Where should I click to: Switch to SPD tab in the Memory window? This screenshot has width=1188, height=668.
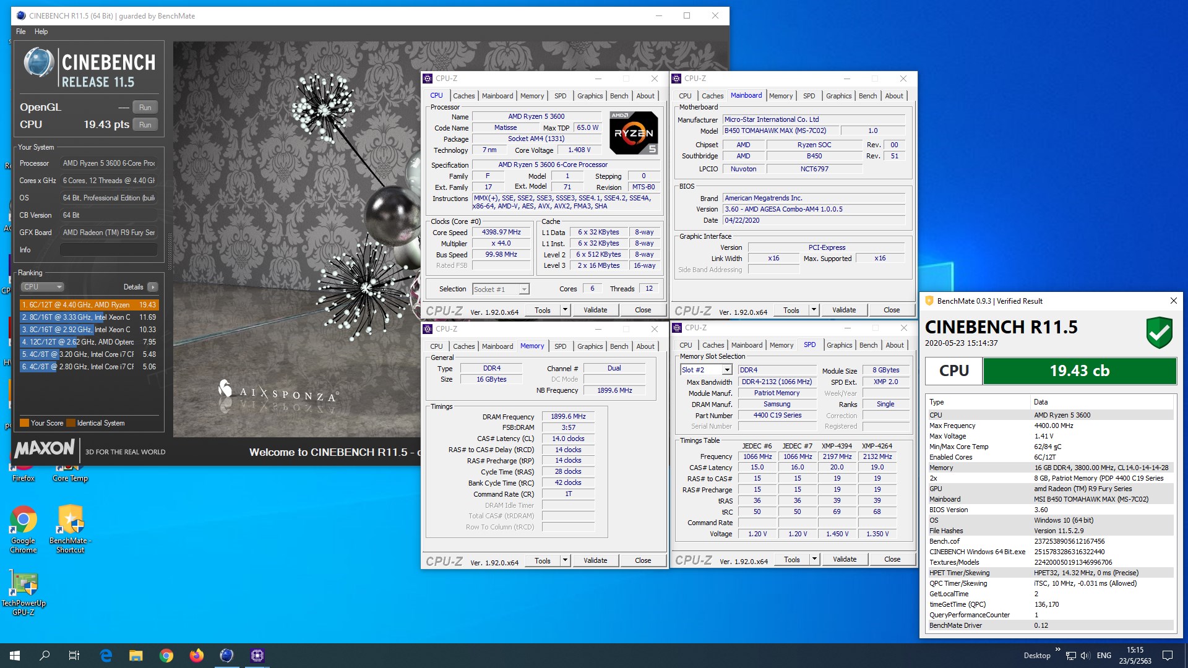pyautogui.click(x=560, y=346)
